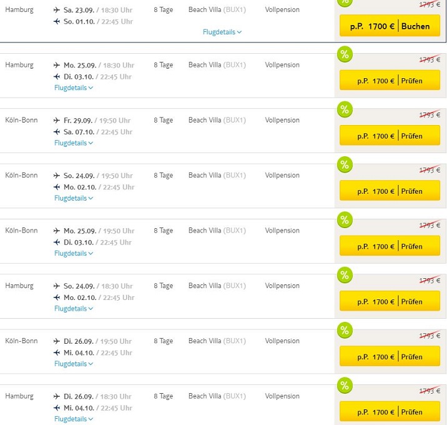
Task: Click the Beach Villa (BUX1) text for Köln-Bonn 29.09.
Action: (217, 120)
